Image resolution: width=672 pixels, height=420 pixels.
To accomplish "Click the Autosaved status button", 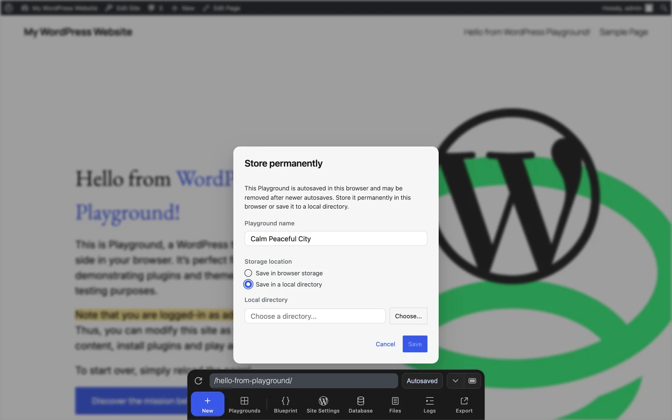I will pos(422,381).
